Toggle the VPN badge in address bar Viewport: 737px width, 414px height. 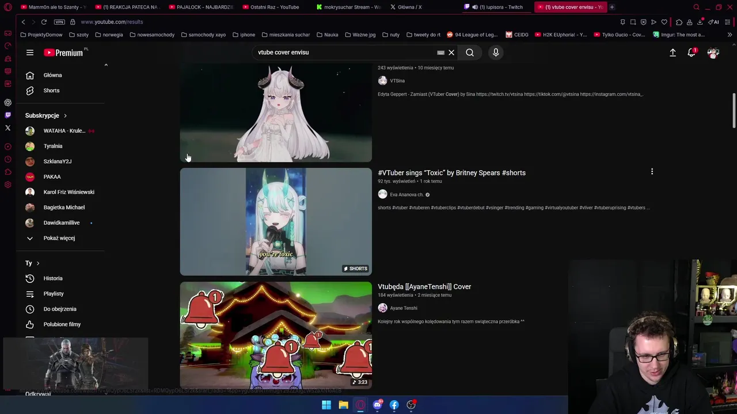point(59,22)
